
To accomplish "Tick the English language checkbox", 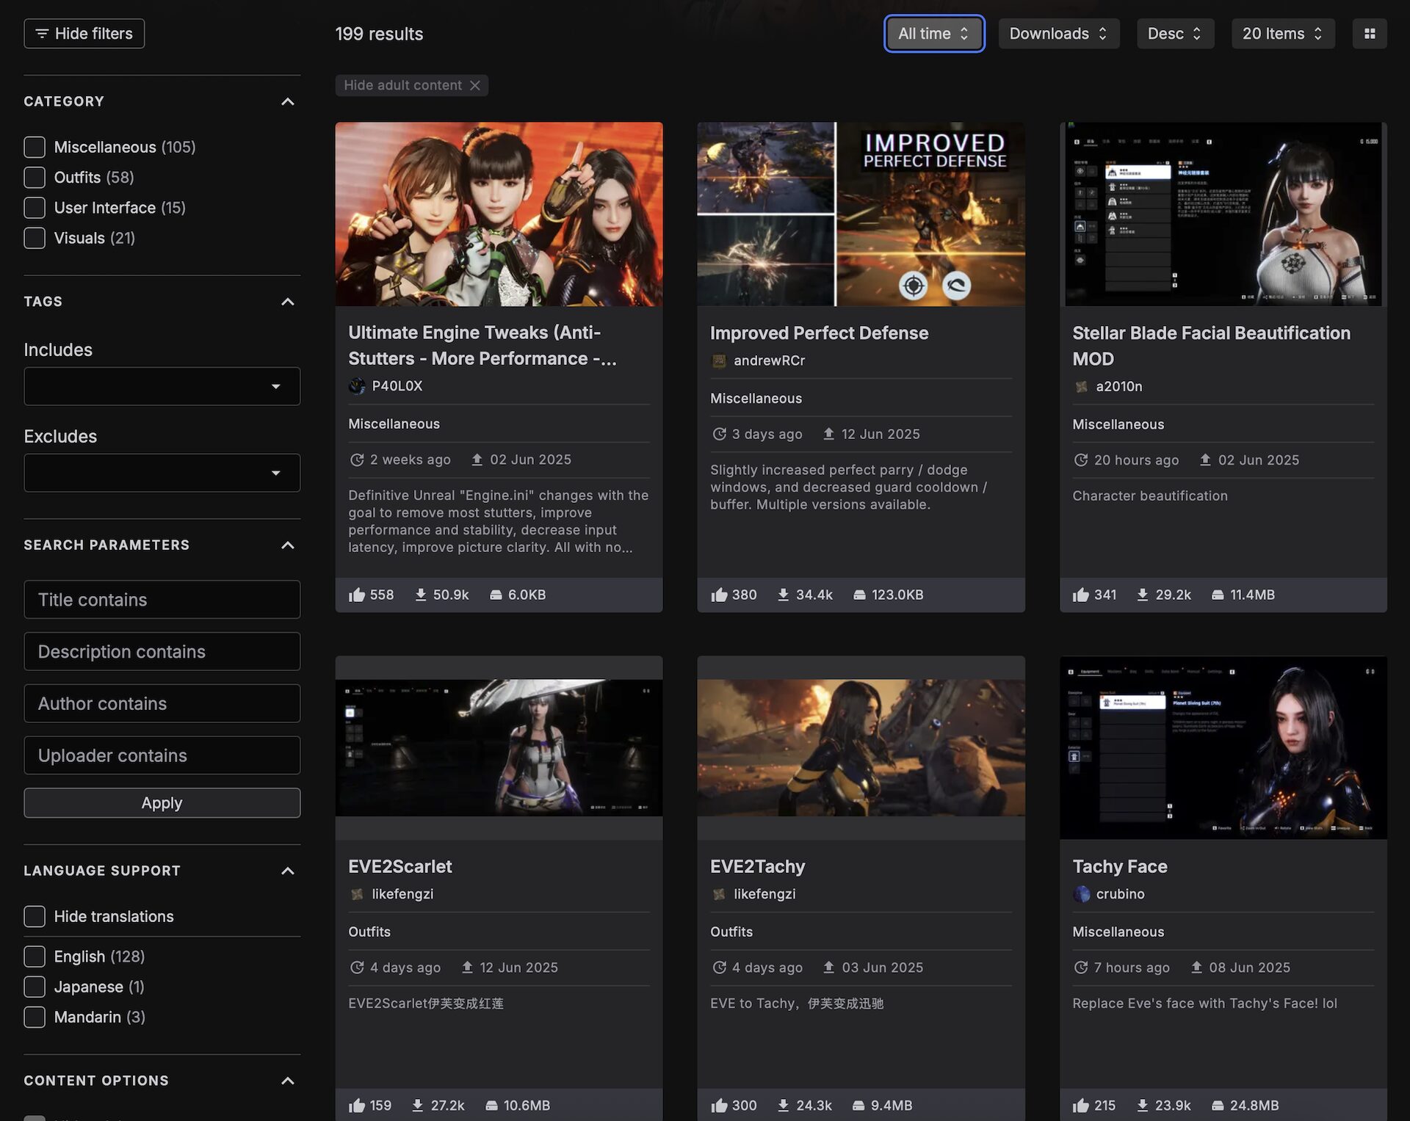I will (x=35, y=956).
